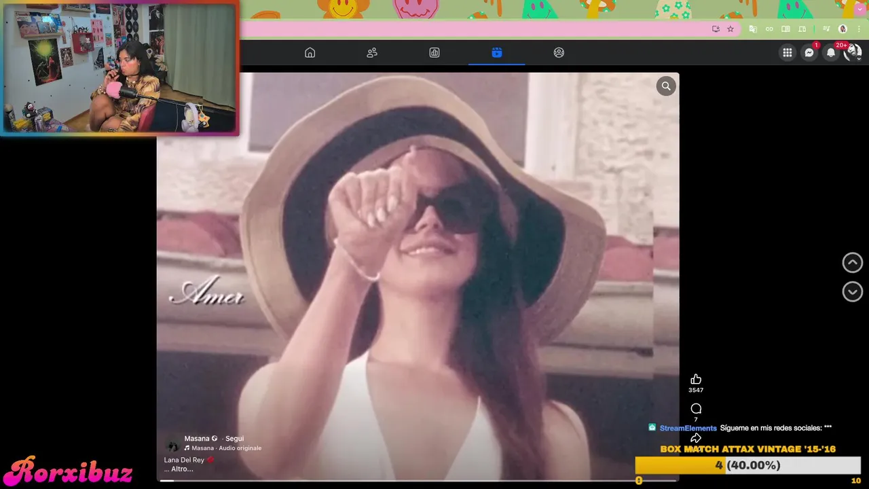Open the notifications bell
The width and height of the screenshot is (869, 489).
(830, 52)
